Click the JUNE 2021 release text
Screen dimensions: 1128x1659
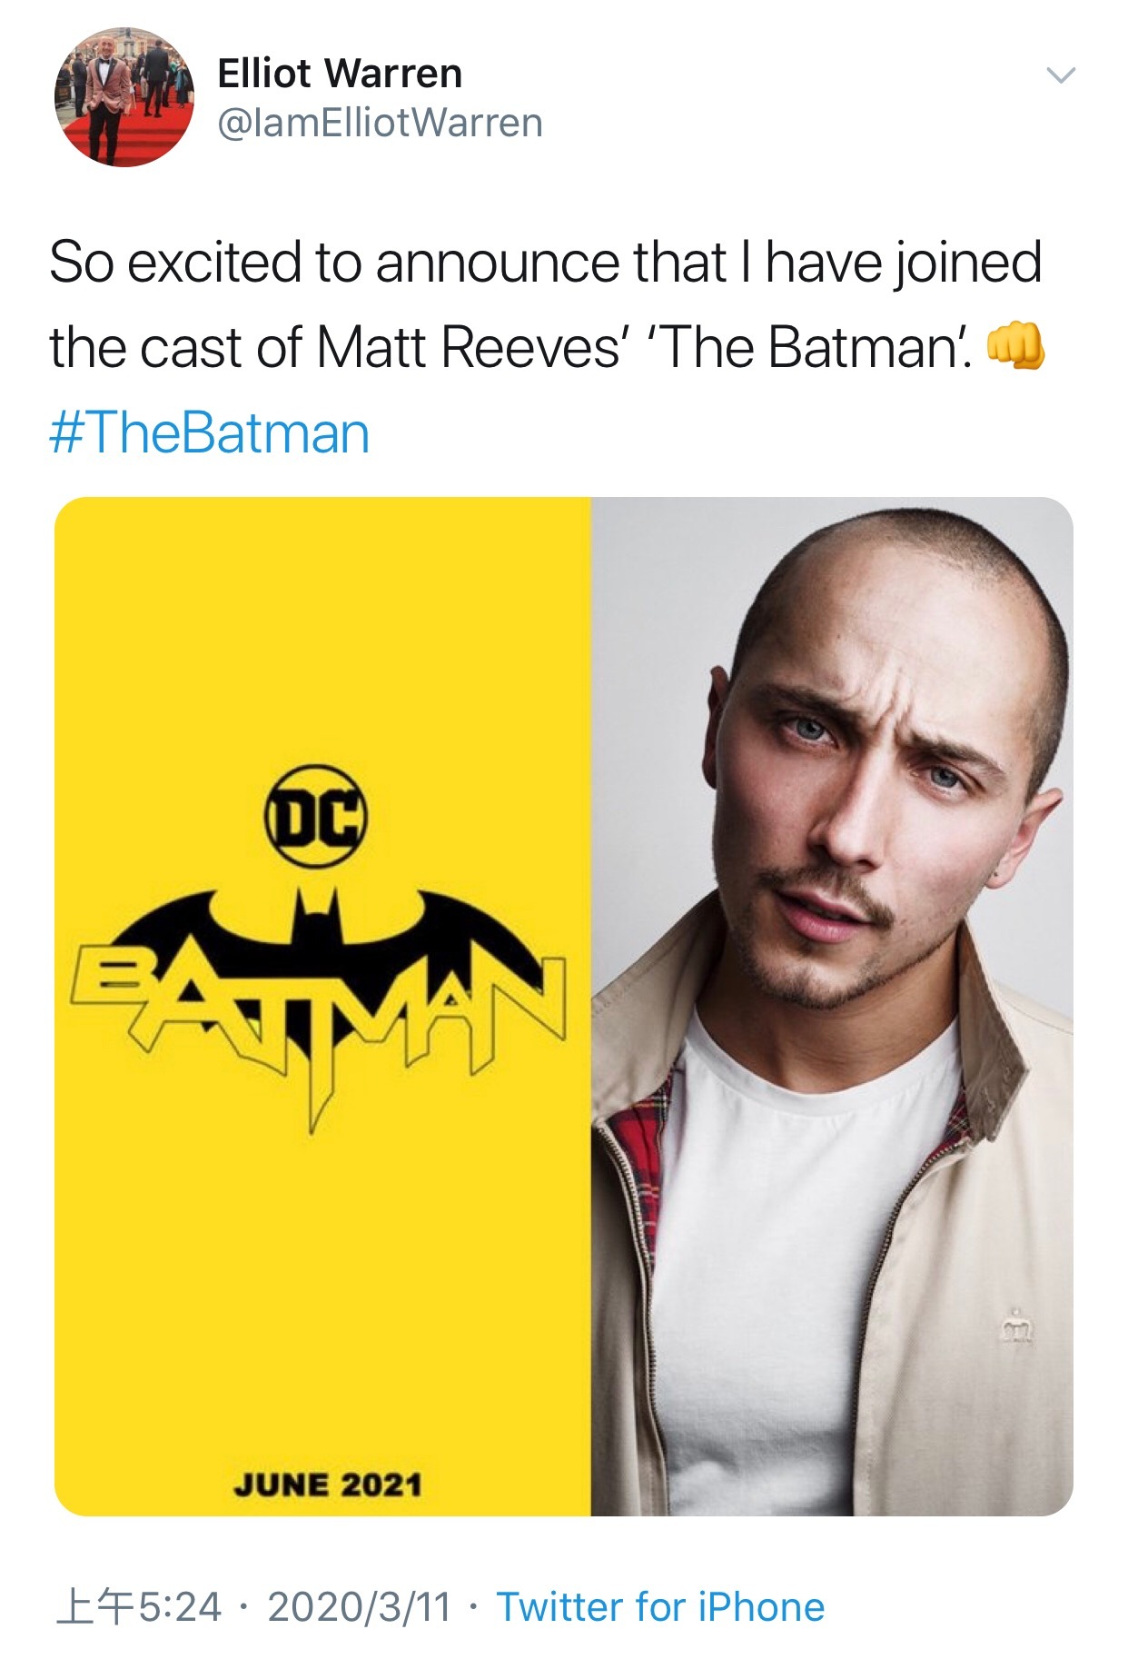[328, 1485]
